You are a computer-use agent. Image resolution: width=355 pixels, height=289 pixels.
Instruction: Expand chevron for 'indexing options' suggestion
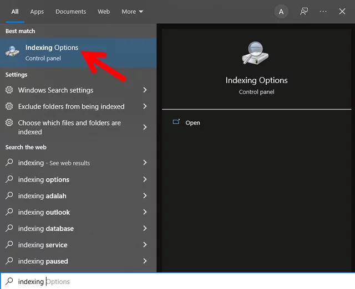click(145, 179)
